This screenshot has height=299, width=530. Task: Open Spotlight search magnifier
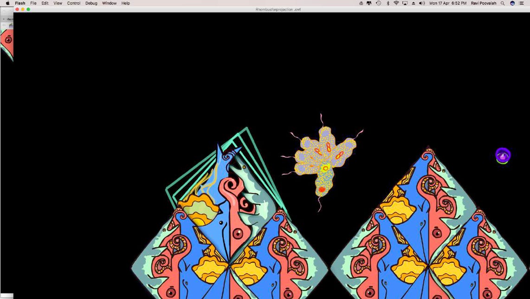503,3
